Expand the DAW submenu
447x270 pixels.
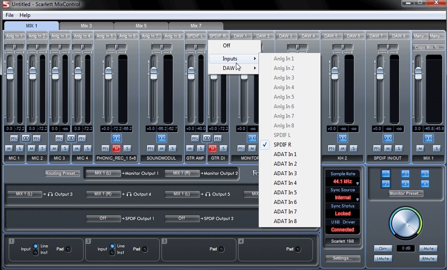click(x=234, y=68)
